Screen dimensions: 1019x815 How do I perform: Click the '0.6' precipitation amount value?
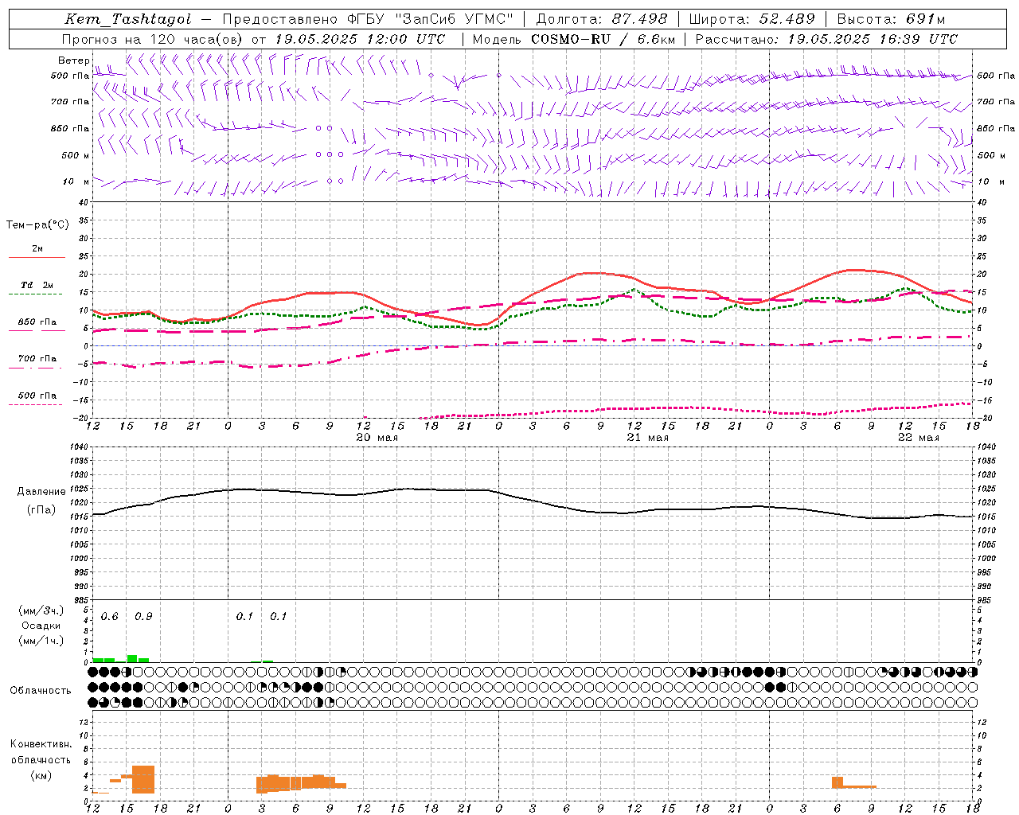click(110, 617)
